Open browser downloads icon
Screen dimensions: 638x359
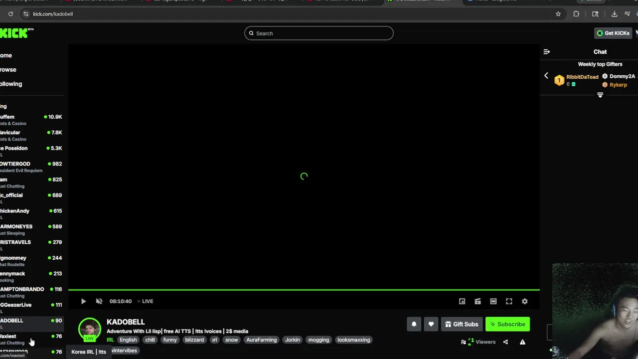click(614, 14)
